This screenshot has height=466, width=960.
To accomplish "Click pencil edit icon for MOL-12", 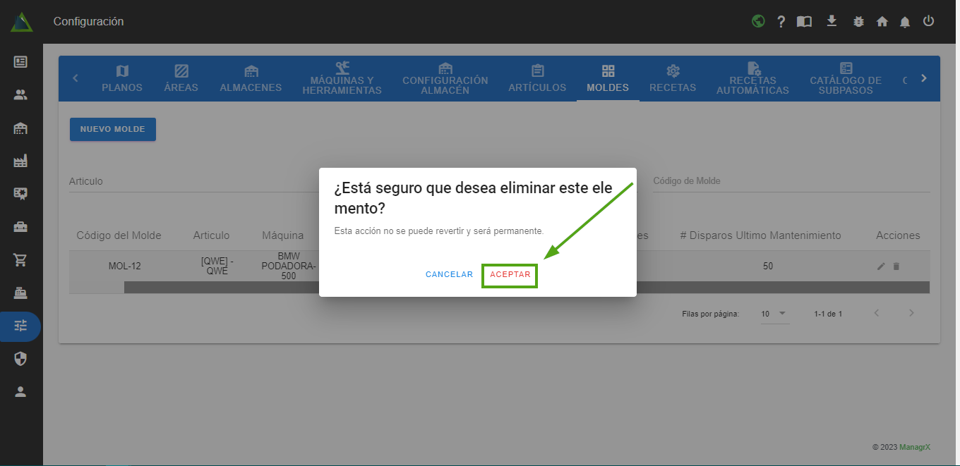I will click(x=881, y=266).
